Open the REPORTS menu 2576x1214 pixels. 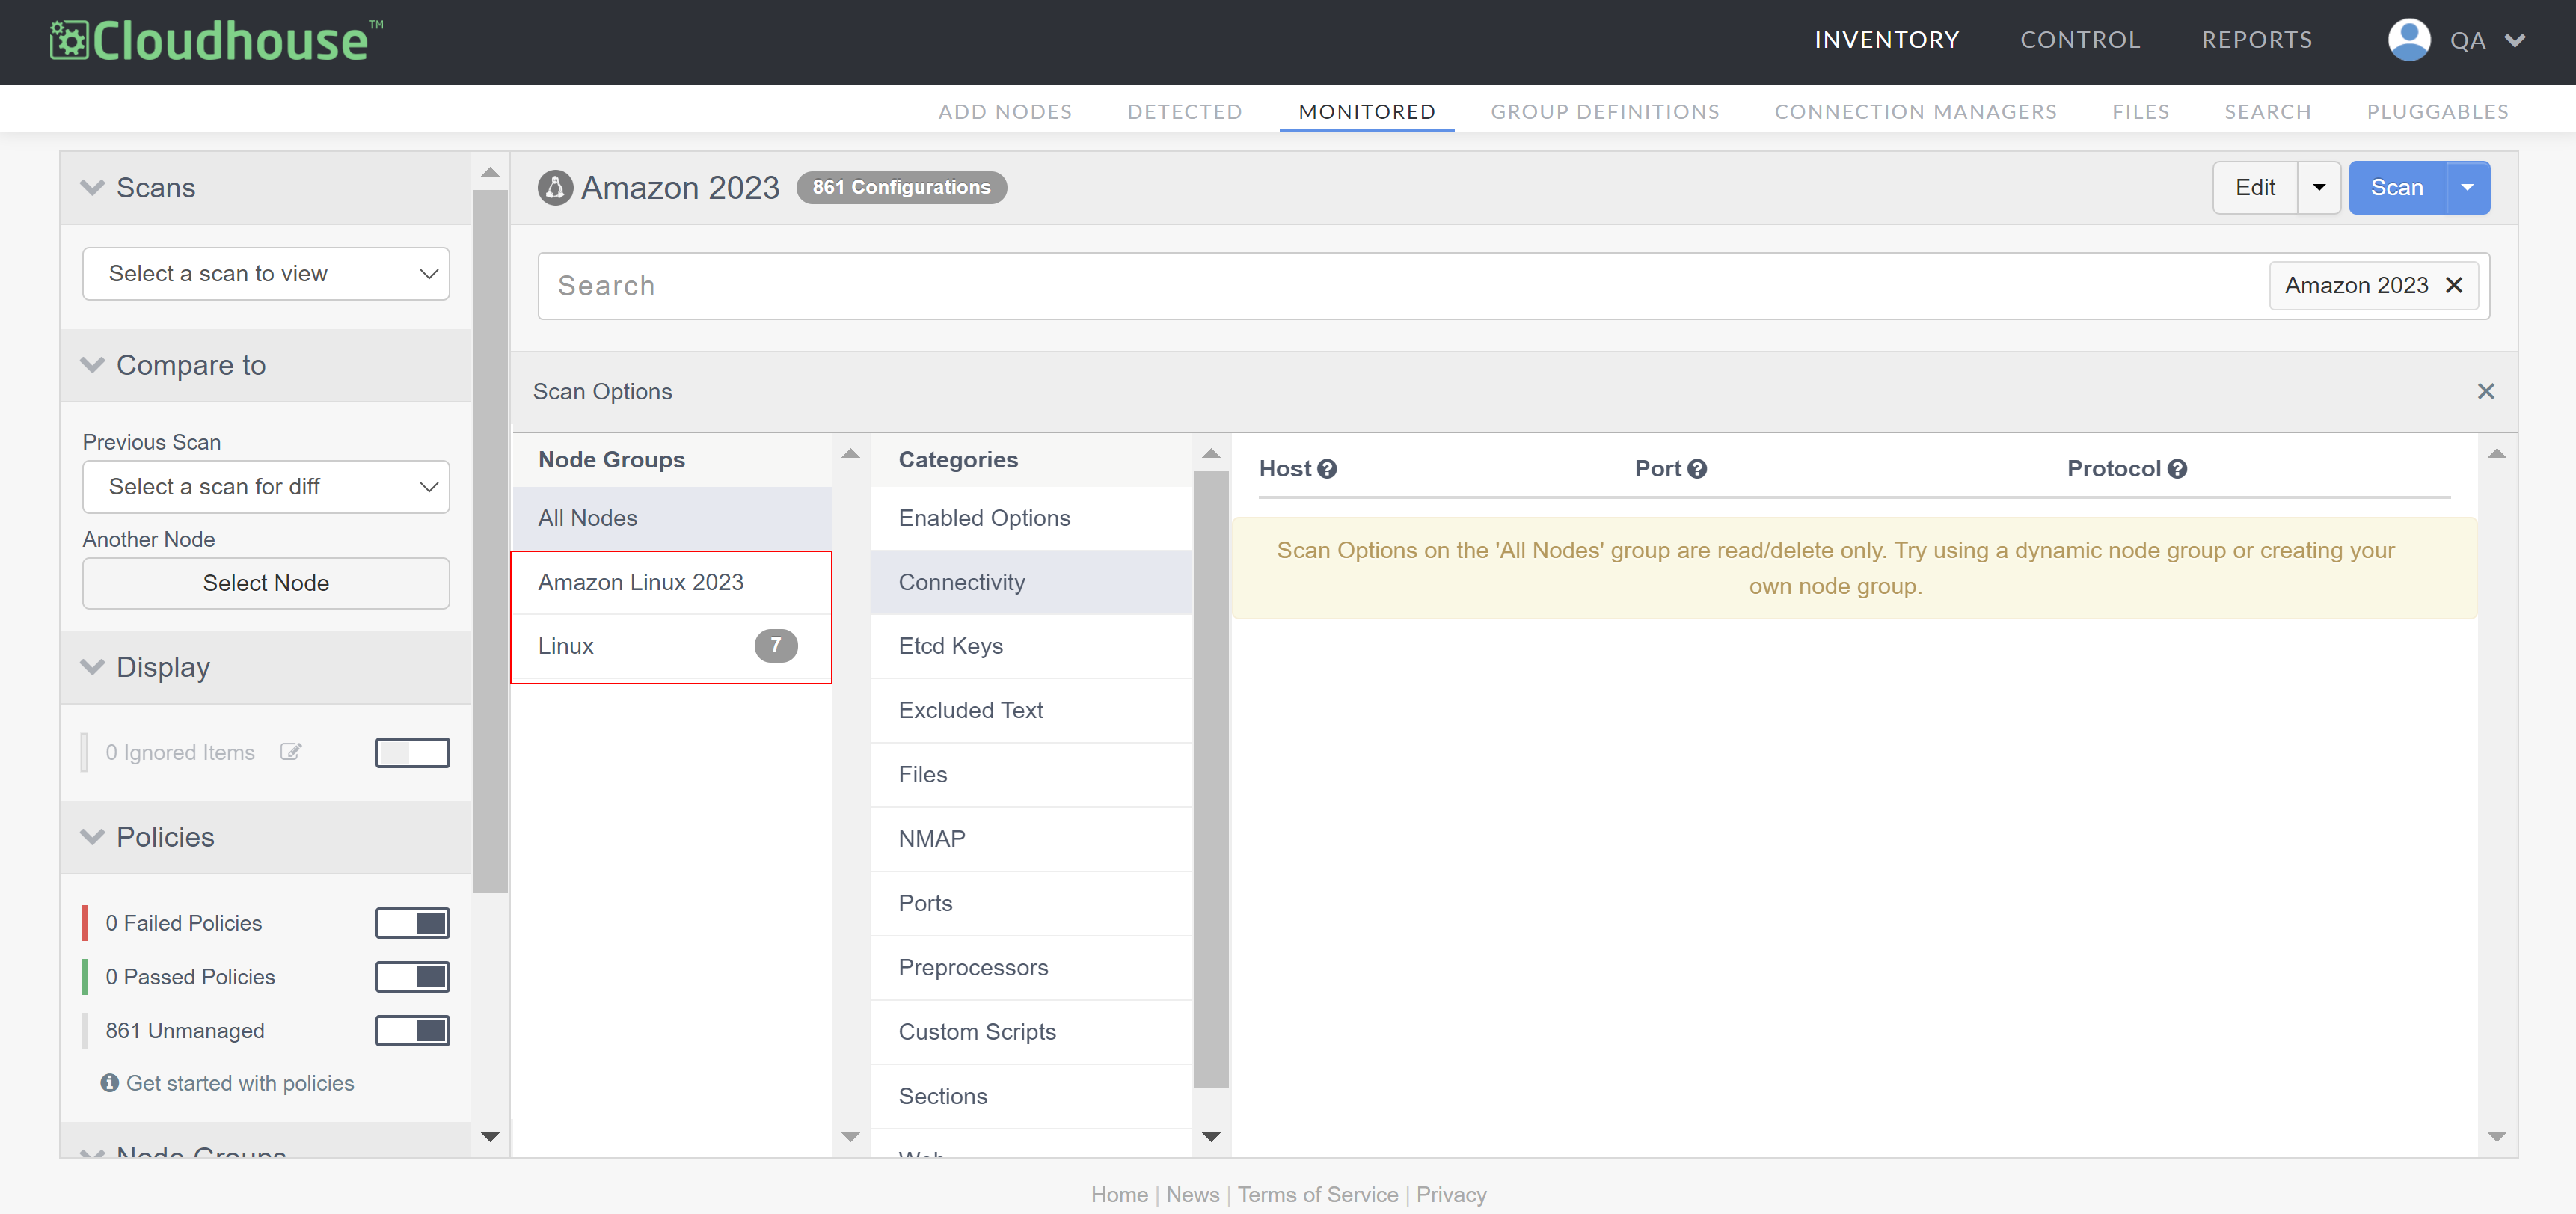pyautogui.click(x=2256, y=40)
